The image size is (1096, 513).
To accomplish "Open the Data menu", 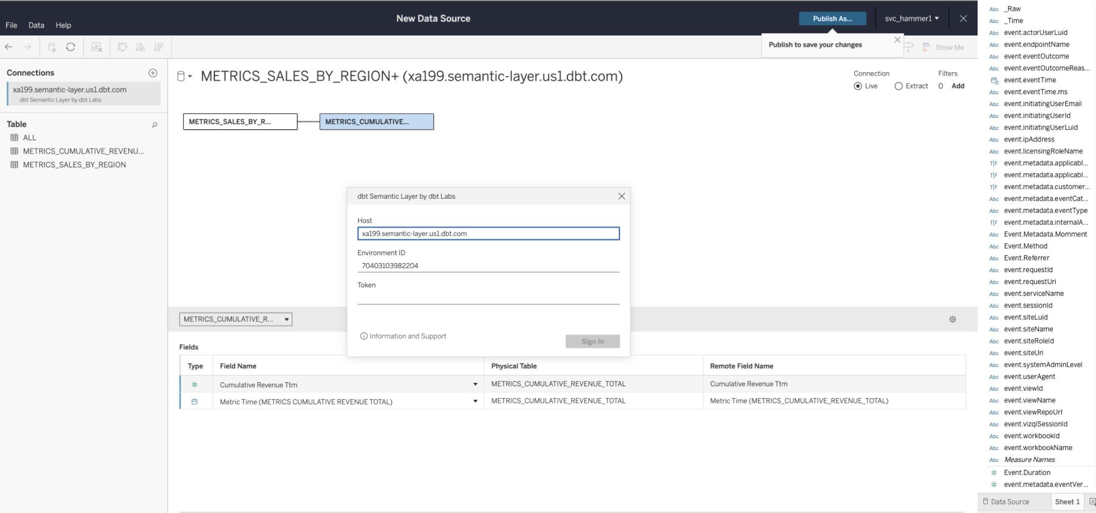I will click(36, 25).
